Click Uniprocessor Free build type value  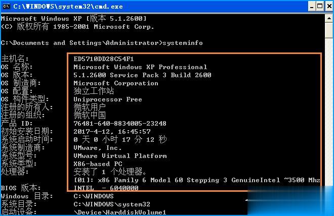[x=108, y=99]
